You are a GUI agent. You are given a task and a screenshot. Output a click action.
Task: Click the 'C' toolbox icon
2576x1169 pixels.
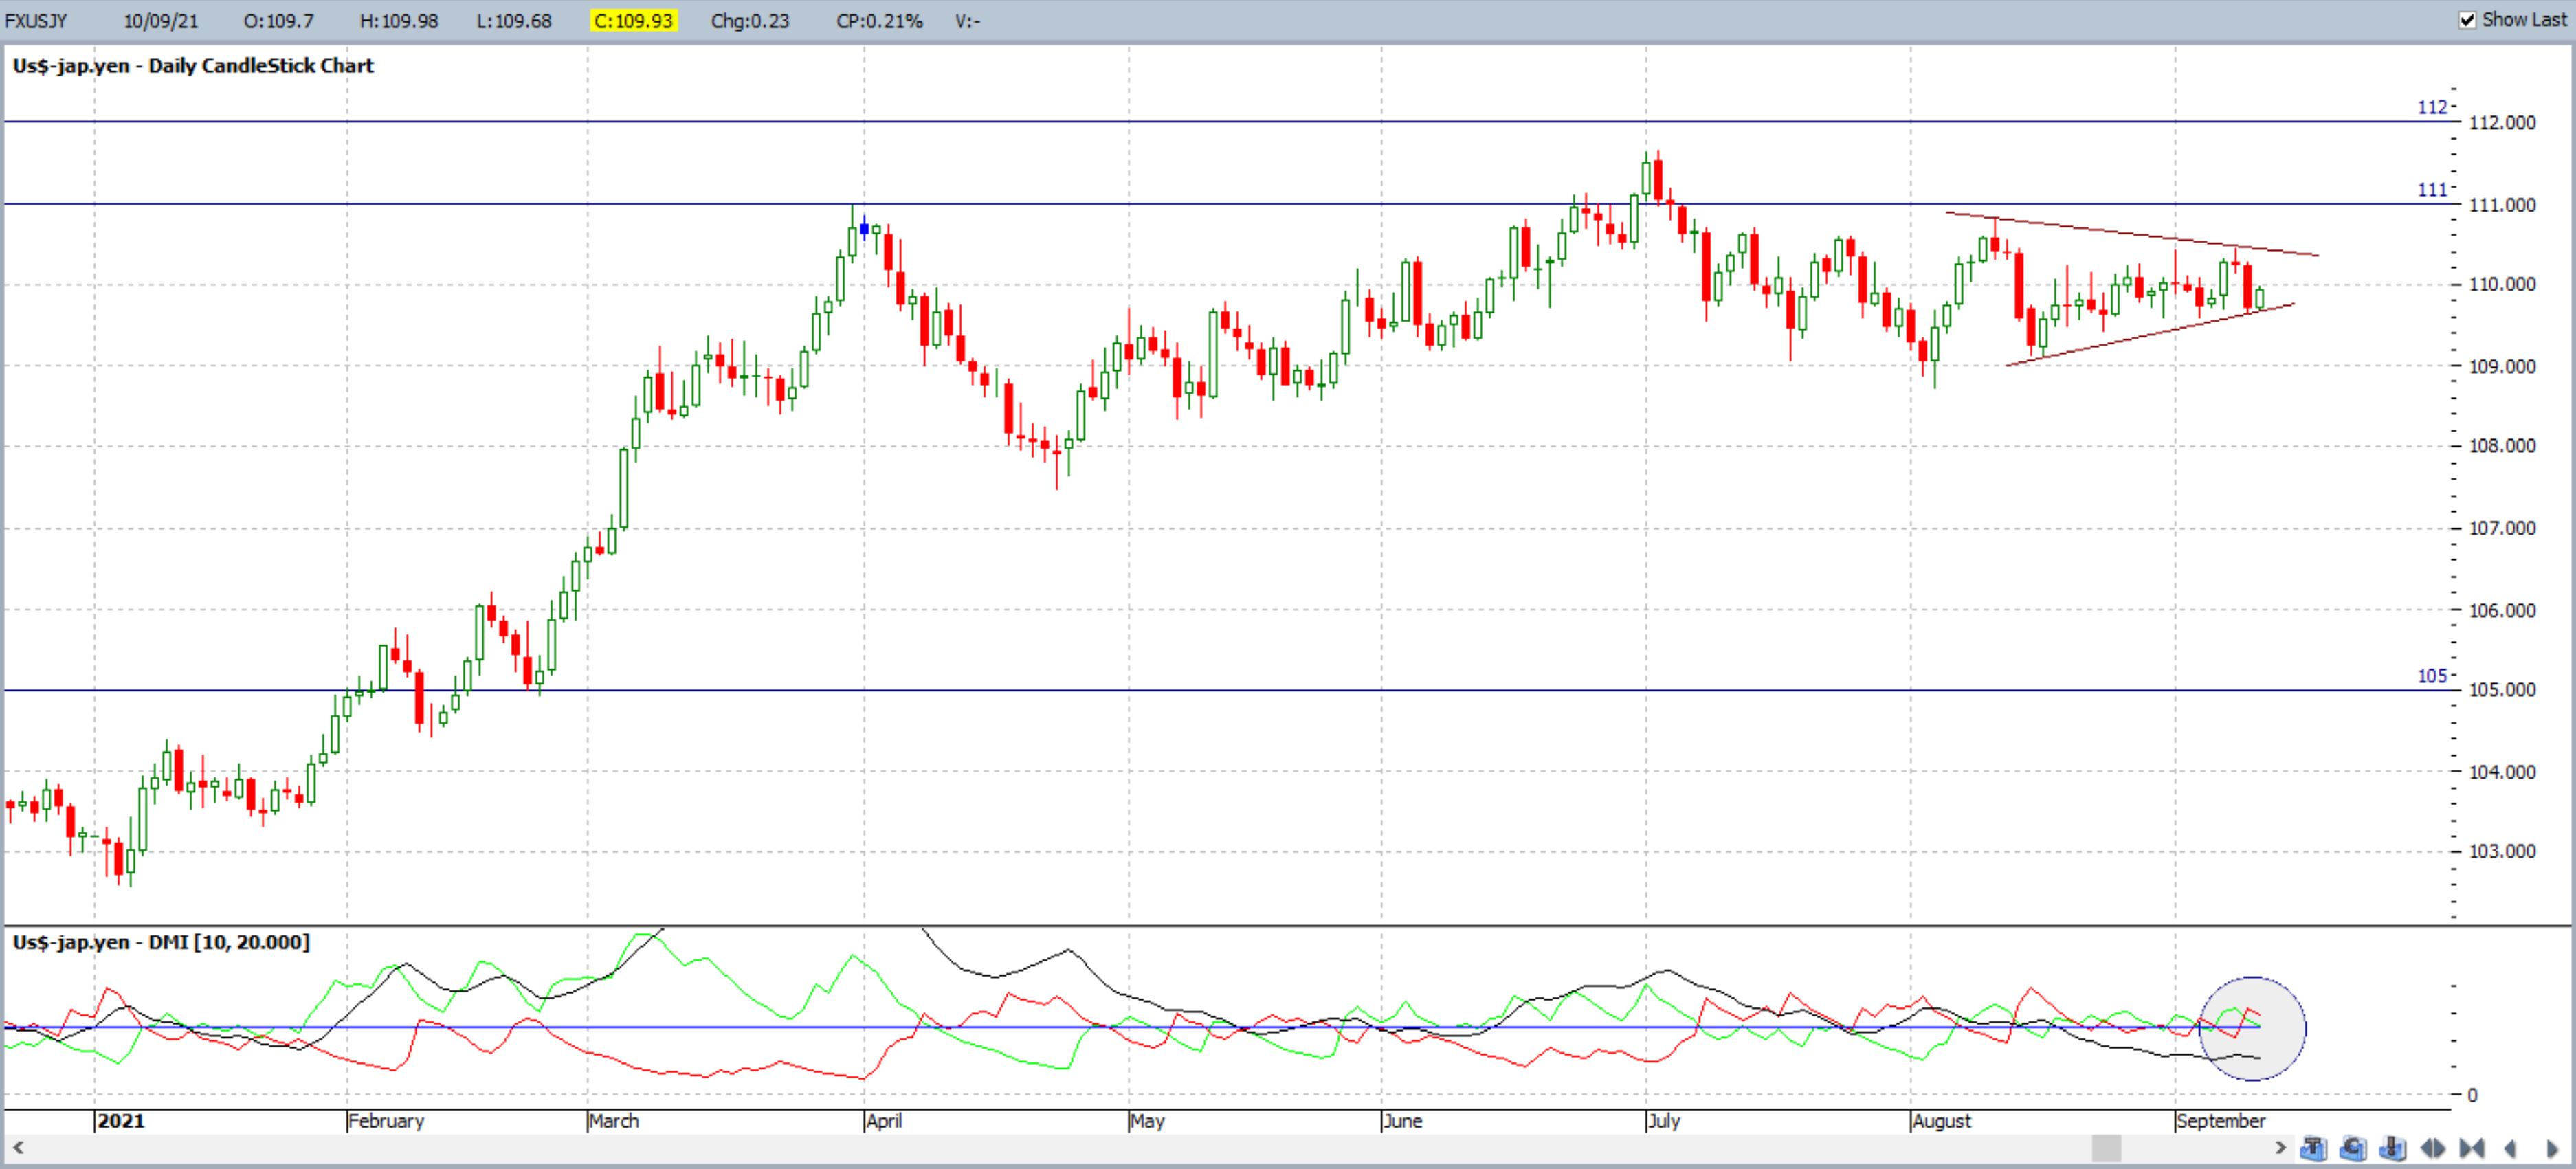coord(2353,1148)
